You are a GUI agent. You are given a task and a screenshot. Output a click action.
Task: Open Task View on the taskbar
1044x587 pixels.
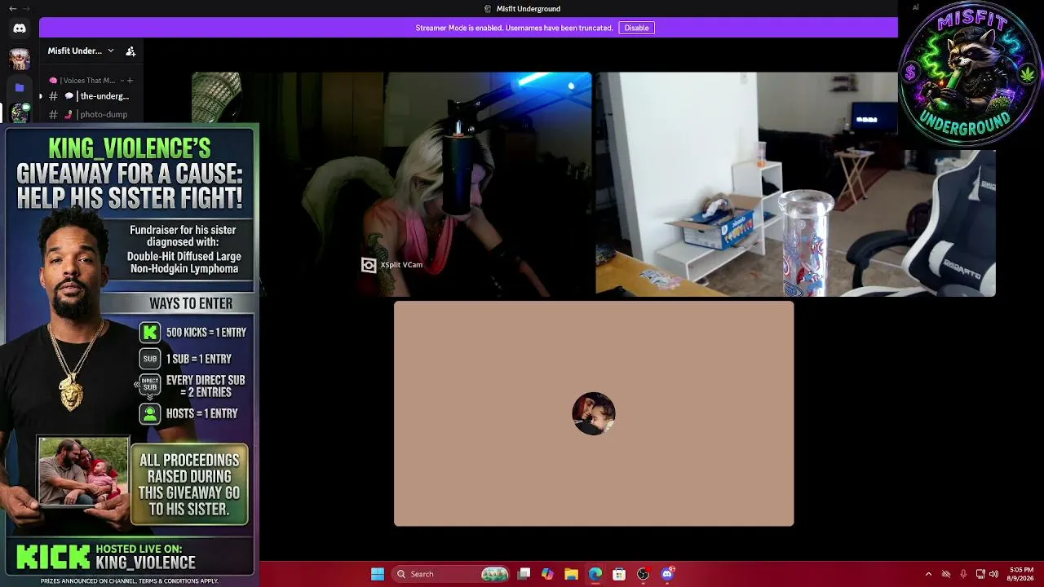point(524,574)
